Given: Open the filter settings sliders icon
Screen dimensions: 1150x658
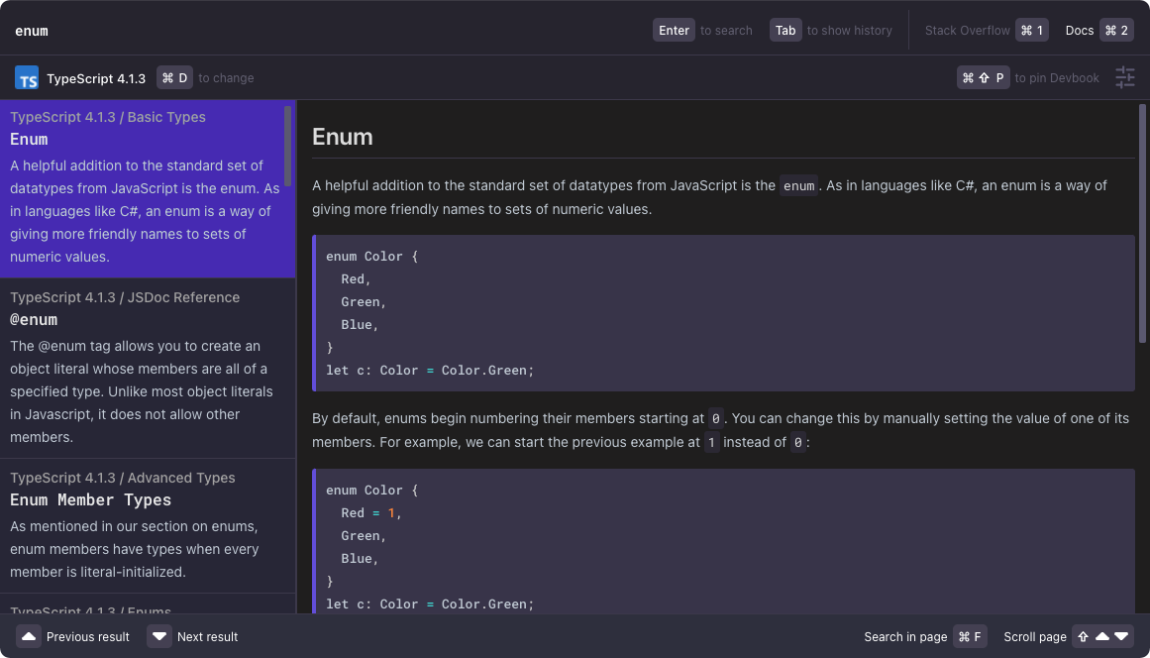Looking at the screenshot, I should point(1124,77).
